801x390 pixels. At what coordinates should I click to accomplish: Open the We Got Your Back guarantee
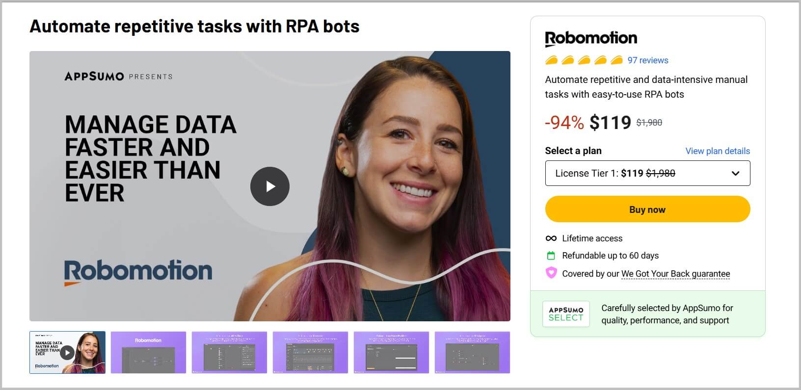coord(675,273)
